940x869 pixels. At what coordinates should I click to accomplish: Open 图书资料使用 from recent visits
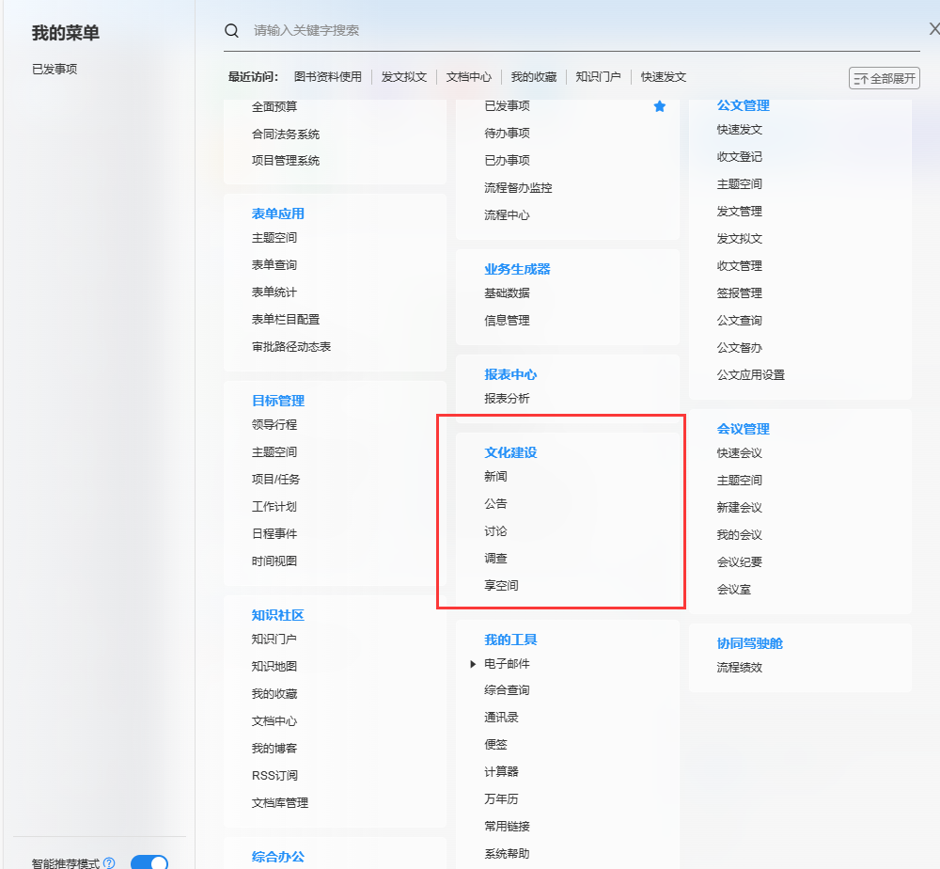[327, 77]
